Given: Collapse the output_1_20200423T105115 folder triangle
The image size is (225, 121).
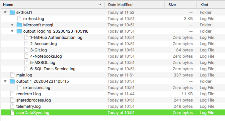Looking at the screenshot, I should tap(5, 81).
